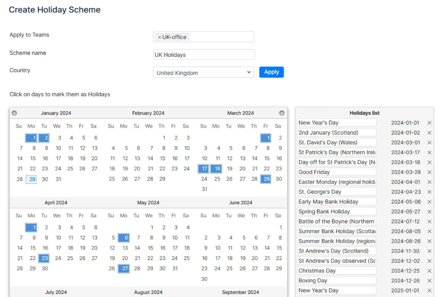Image resolution: width=441 pixels, height=297 pixels.
Task: Remove Good Friday holiday entry
Action: pyautogui.click(x=429, y=172)
